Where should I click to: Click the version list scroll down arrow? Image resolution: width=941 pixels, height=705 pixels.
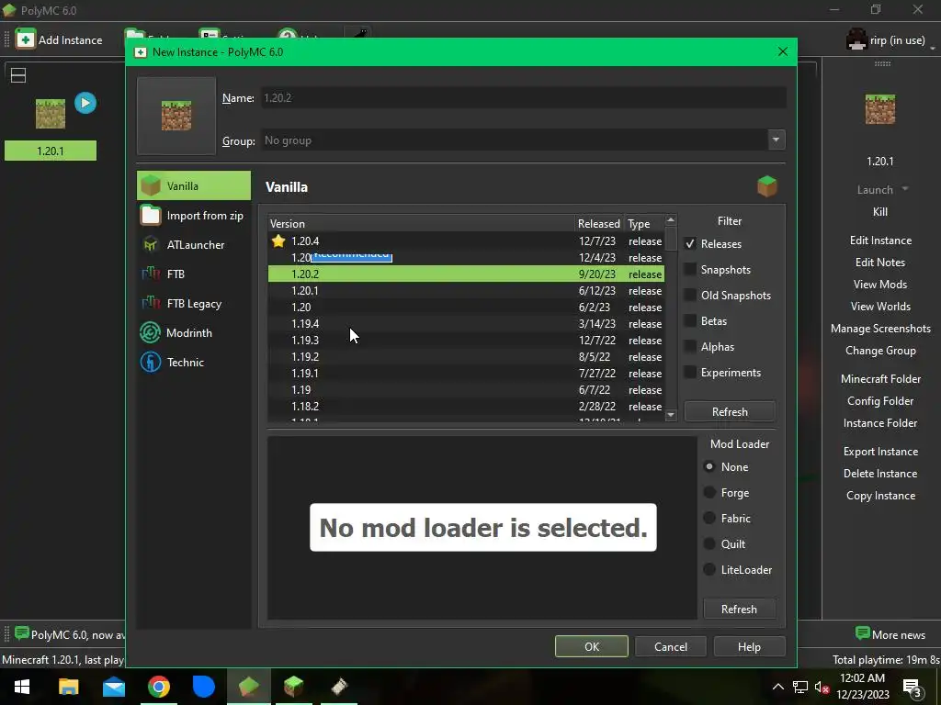pos(671,415)
